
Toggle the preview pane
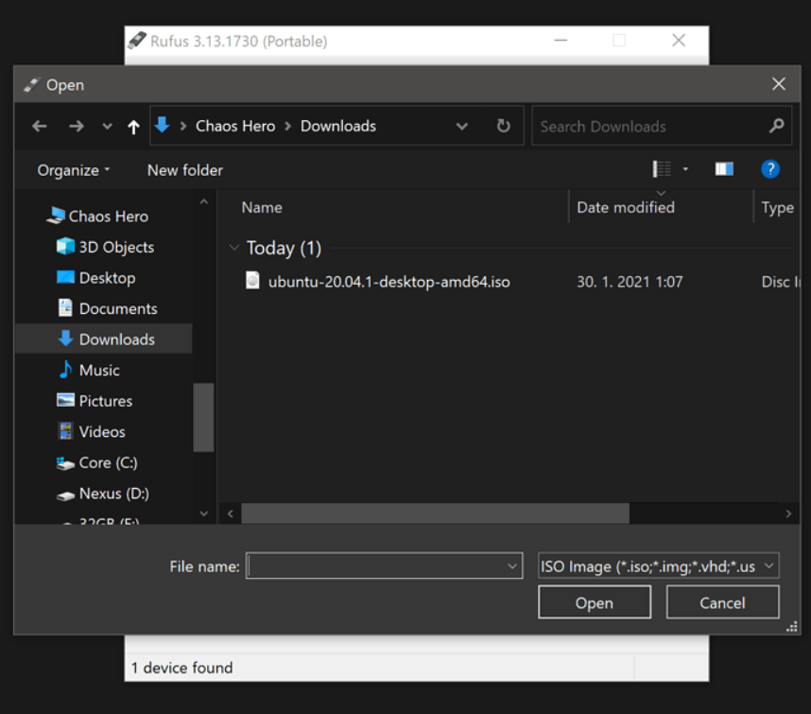pyautogui.click(x=724, y=168)
